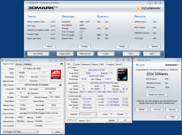
Task: Click the CPU-Z Specification field
Action: click(x=104, y=83)
